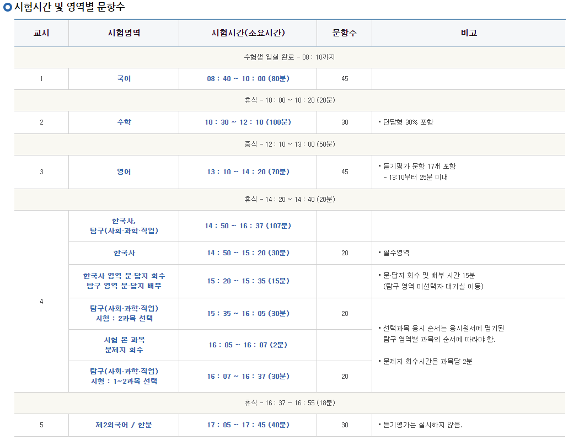Click the '영어' subject cell
Screen dimensions: 579x440
pyautogui.click(x=124, y=172)
